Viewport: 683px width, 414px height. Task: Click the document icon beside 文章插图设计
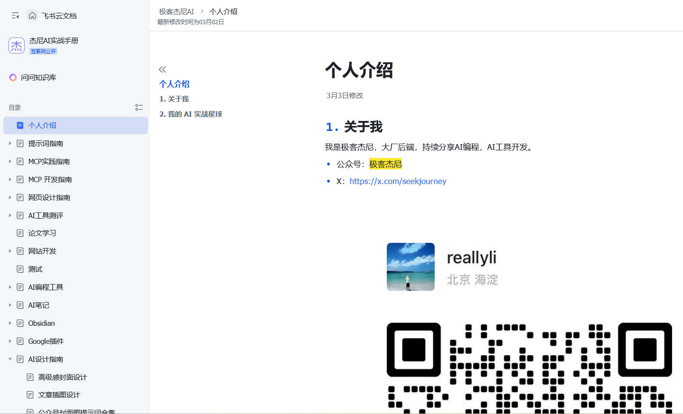point(30,395)
